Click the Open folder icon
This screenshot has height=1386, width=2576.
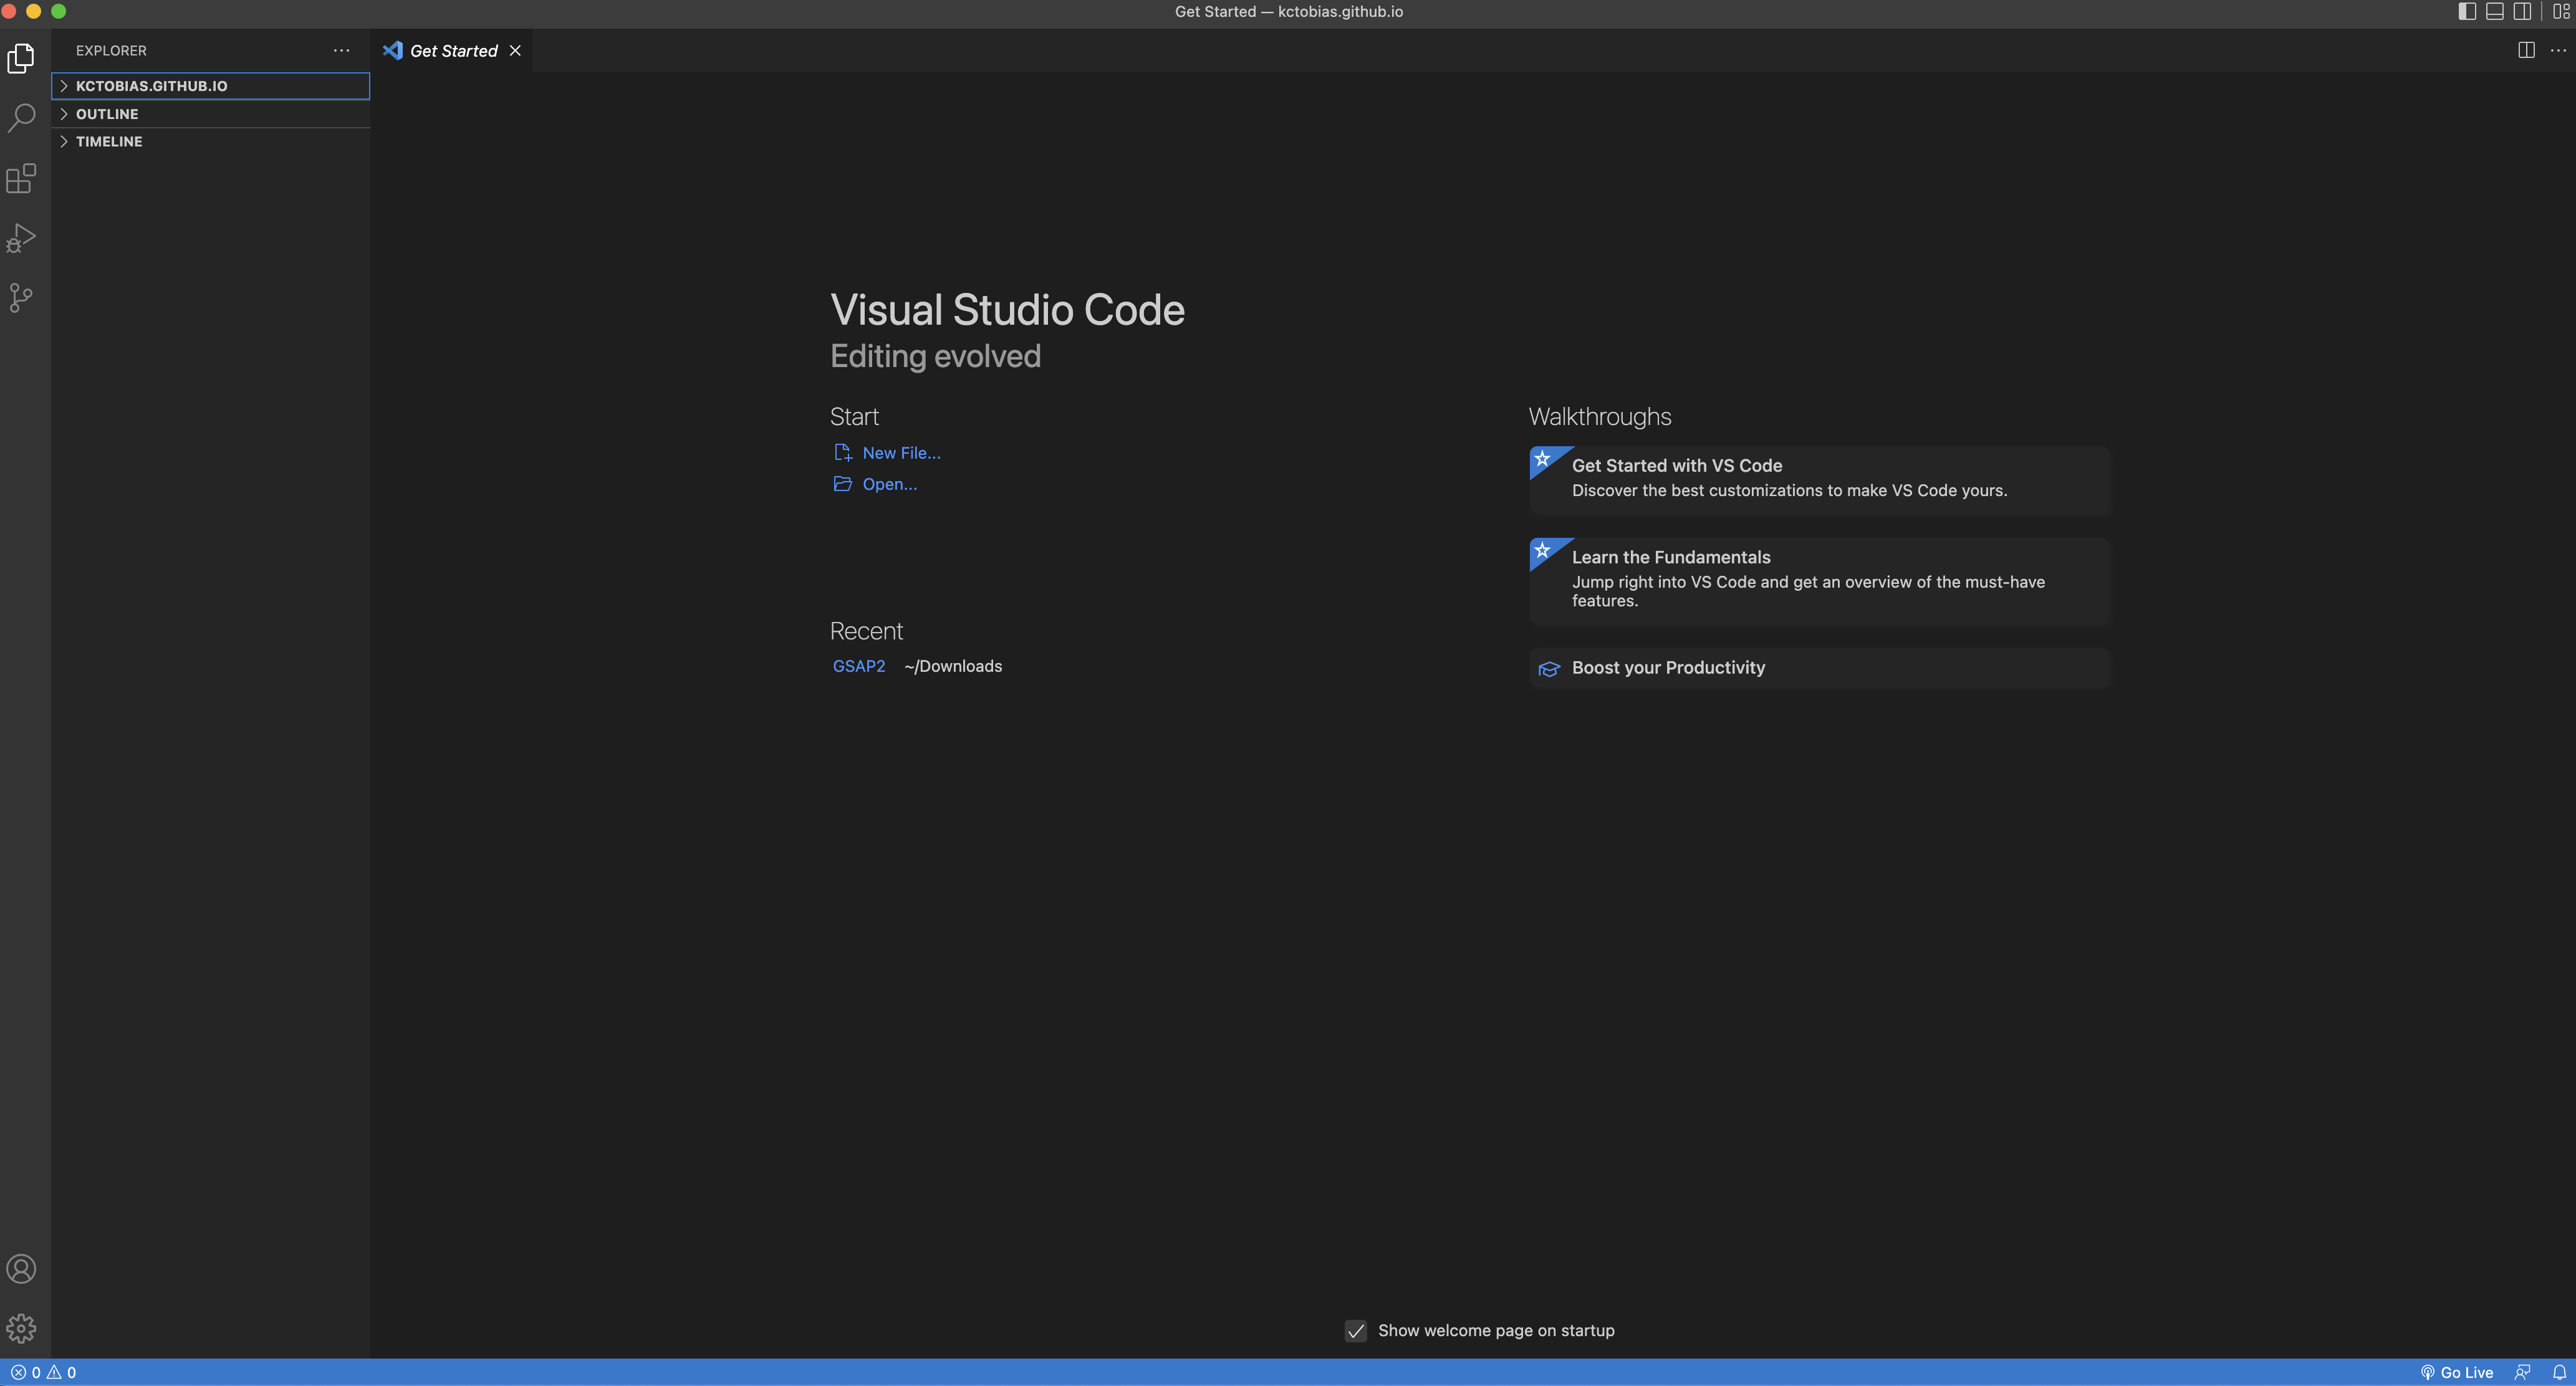(843, 484)
